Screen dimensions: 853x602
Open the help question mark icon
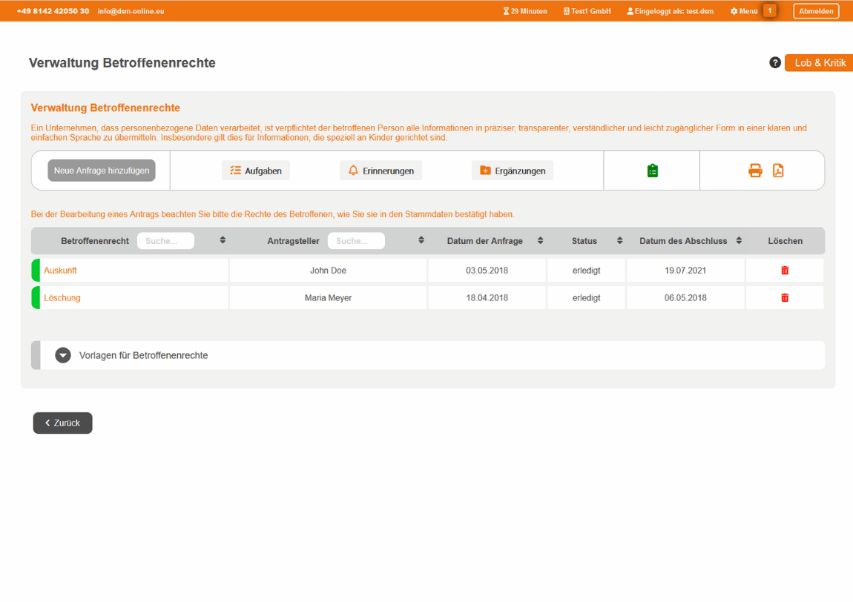coord(775,63)
